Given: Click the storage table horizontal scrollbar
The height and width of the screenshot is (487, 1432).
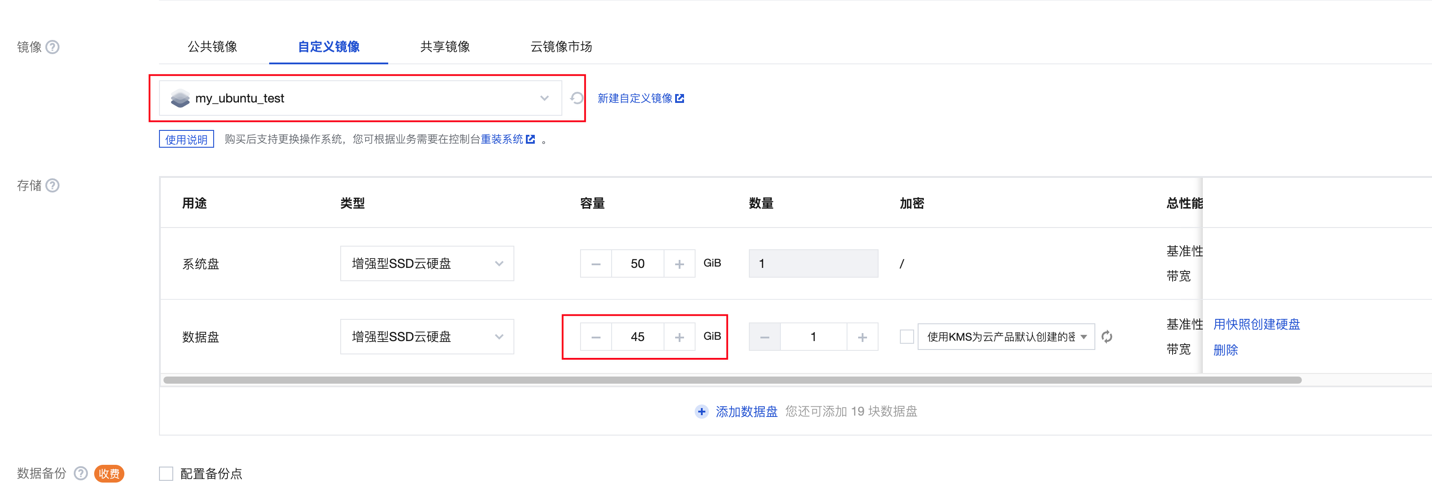Looking at the screenshot, I should 732,381.
